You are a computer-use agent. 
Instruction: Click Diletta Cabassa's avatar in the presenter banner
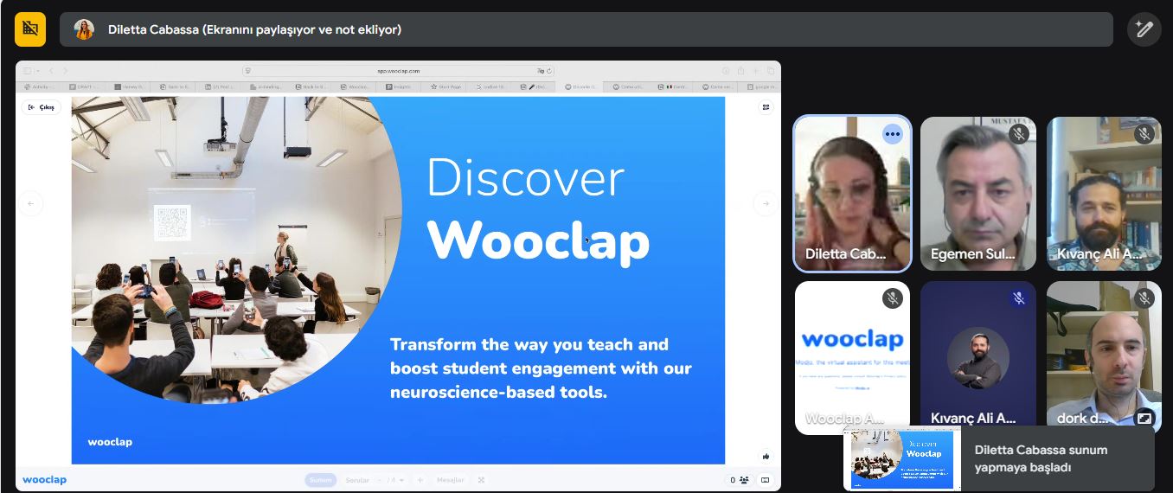click(84, 29)
